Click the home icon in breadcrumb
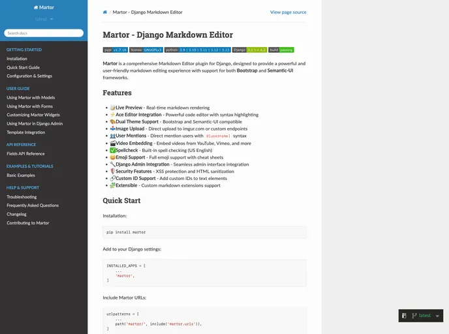This screenshot has height=334, width=449. click(x=105, y=12)
